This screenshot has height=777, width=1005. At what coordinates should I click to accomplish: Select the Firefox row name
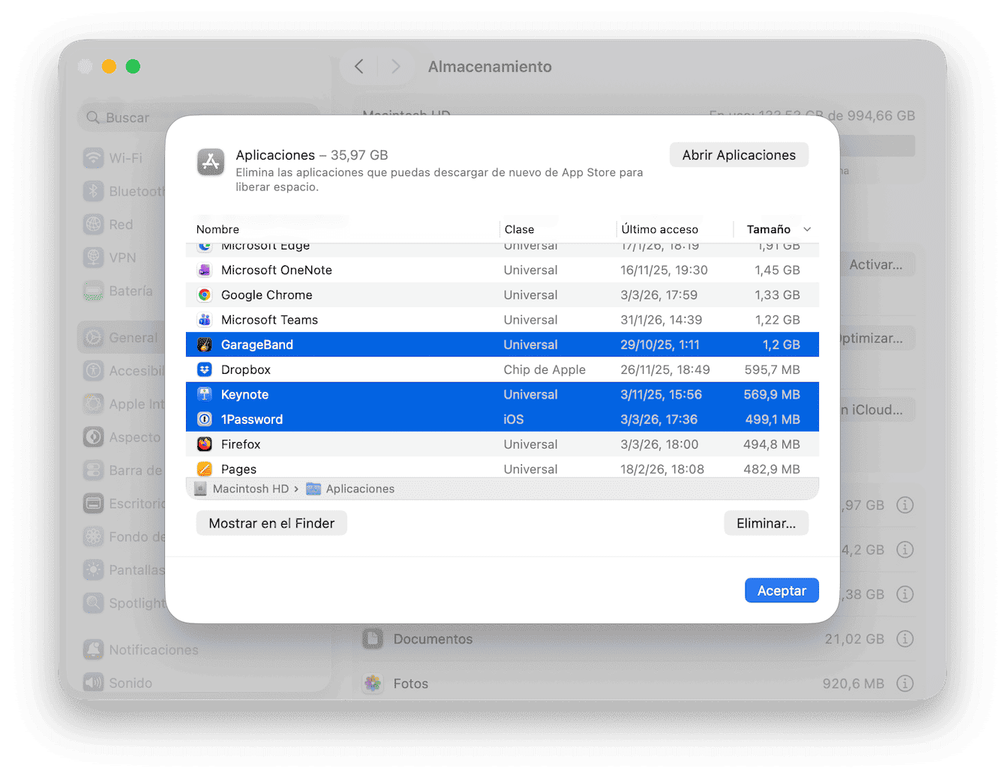[241, 444]
